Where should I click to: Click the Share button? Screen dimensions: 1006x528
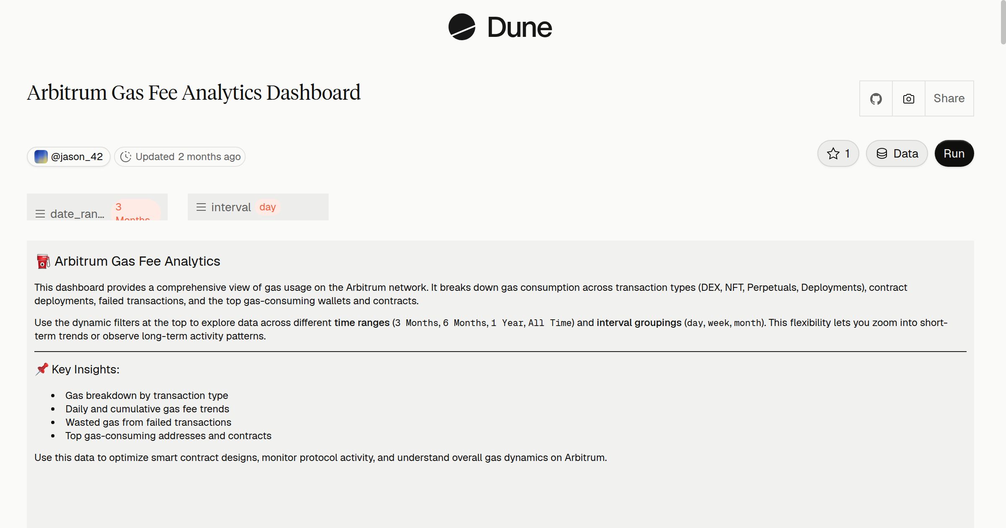coord(949,98)
